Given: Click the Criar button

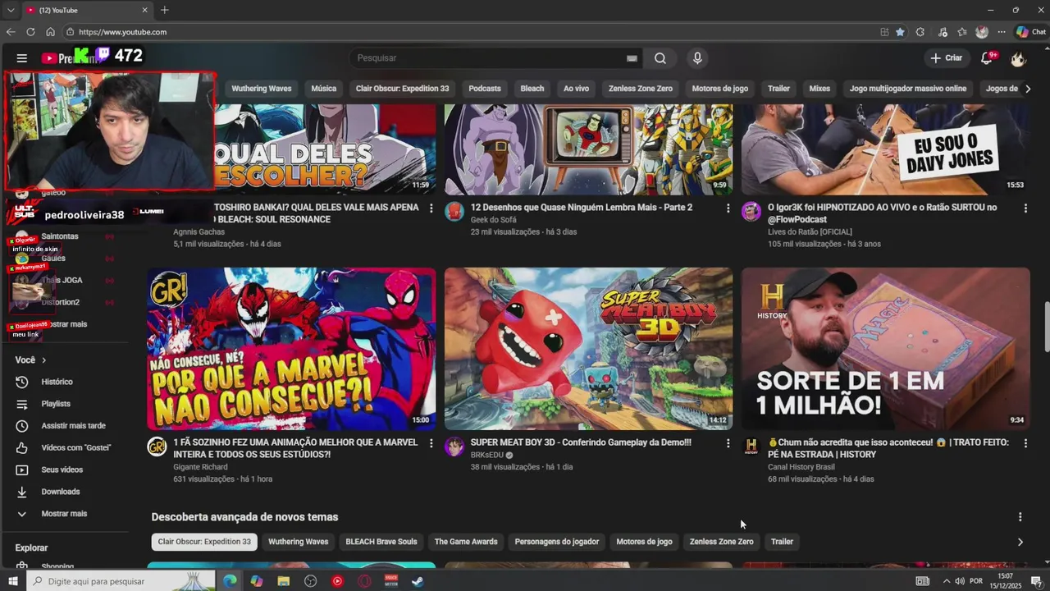Looking at the screenshot, I should point(946,58).
